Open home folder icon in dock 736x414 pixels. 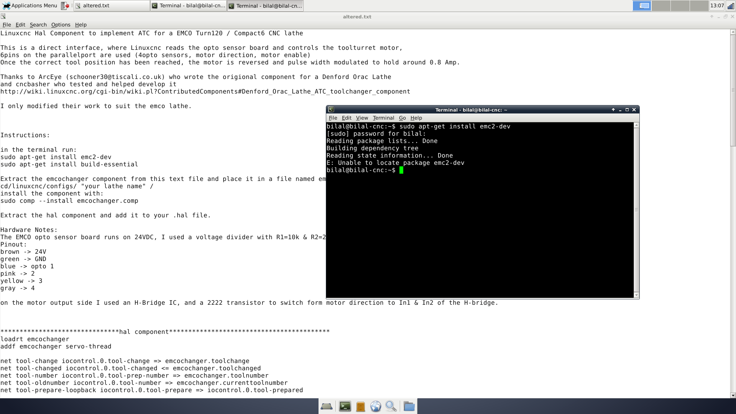click(409, 406)
